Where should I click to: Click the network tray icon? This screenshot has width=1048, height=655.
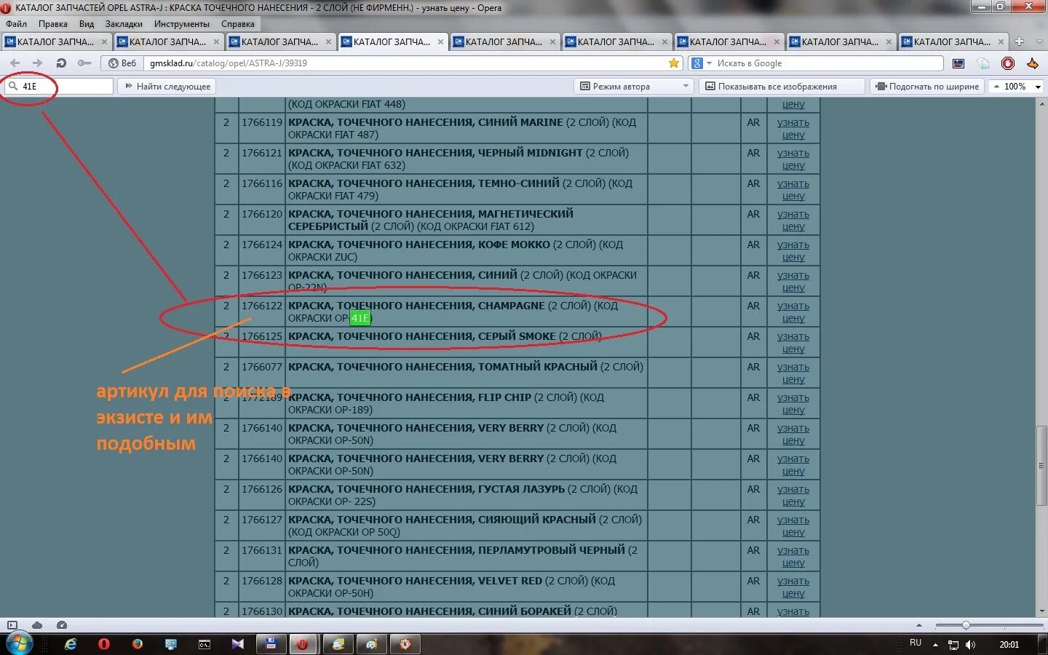point(953,645)
